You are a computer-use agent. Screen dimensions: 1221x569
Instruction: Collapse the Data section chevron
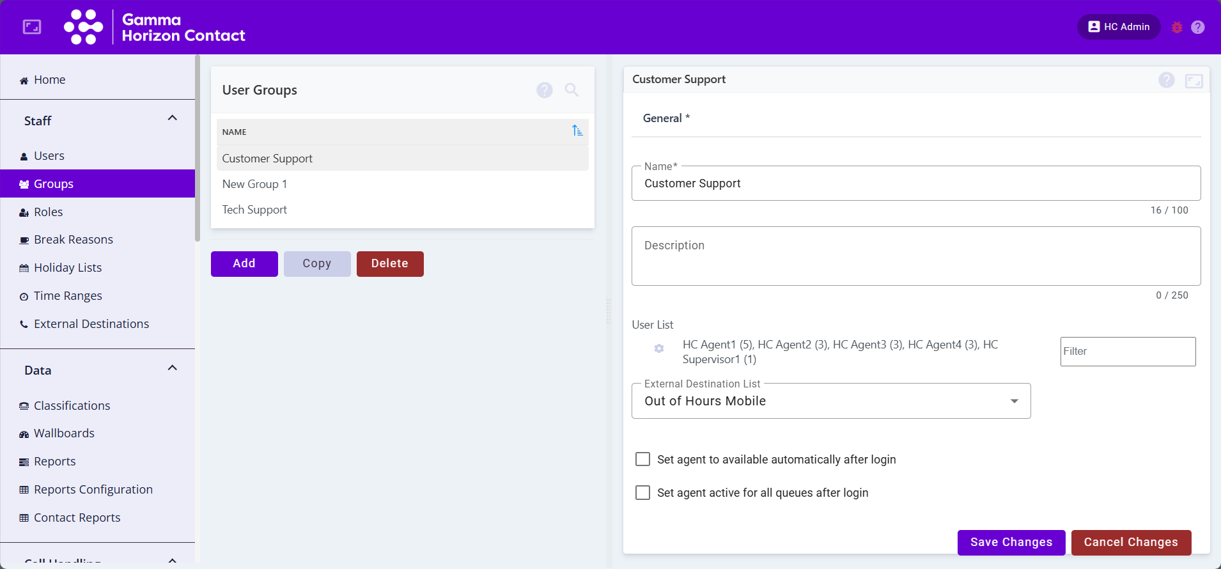click(172, 368)
